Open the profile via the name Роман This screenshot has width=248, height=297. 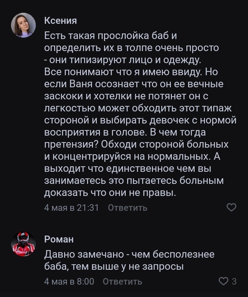59,240
